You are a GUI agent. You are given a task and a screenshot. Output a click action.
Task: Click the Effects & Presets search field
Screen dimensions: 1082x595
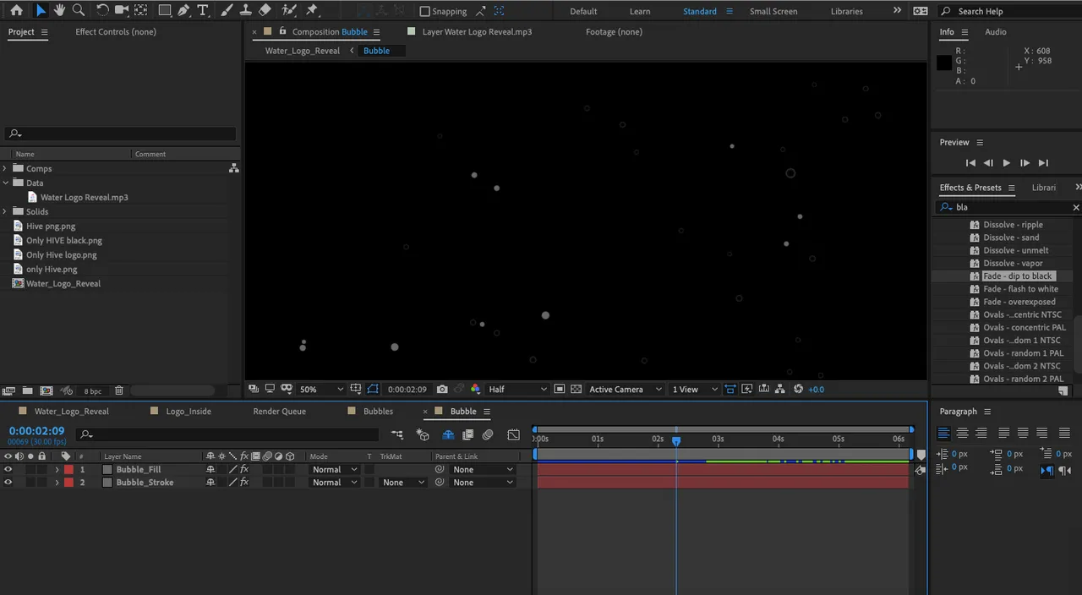click(x=1010, y=207)
